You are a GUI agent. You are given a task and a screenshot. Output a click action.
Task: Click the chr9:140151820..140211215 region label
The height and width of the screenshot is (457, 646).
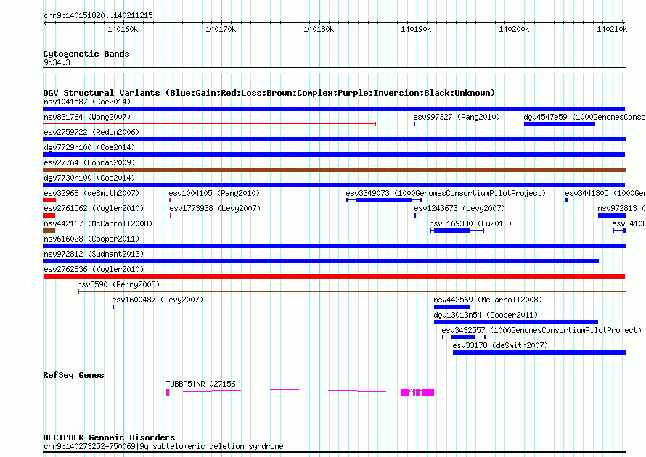[98, 15]
